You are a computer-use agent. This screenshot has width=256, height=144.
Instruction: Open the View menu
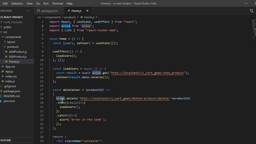click(30, 4)
